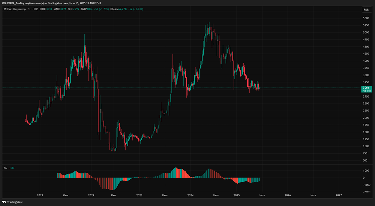Click 5250 on the price scale
This screenshot has width=375, height=206.
point(366,25)
